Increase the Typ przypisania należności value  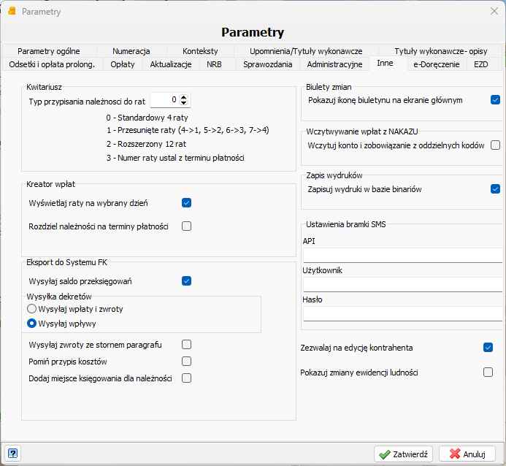pos(183,97)
